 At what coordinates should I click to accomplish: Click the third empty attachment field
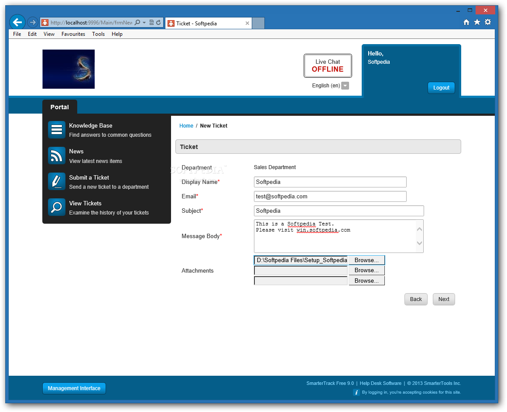coord(301,281)
